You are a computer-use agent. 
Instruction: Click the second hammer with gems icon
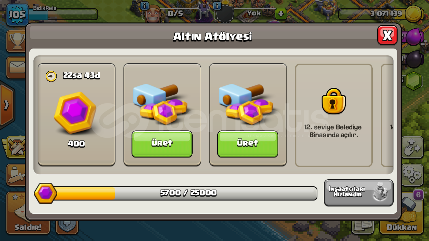(x=246, y=104)
